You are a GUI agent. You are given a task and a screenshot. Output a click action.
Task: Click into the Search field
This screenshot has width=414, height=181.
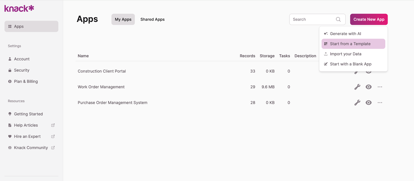click(x=312, y=19)
